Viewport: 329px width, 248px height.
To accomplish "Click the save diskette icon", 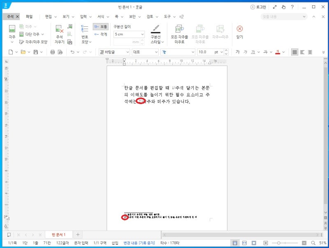I will [36, 52].
